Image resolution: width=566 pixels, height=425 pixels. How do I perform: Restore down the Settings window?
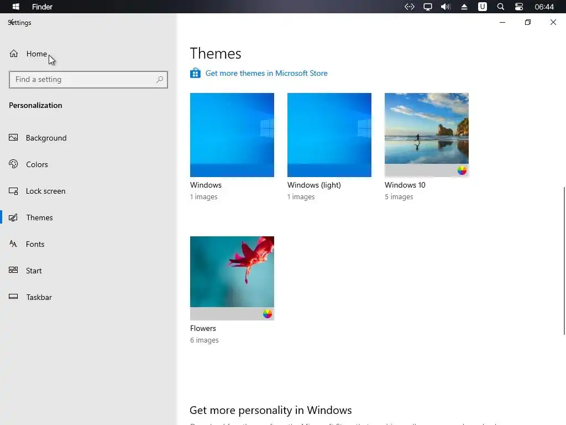point(528,22)
